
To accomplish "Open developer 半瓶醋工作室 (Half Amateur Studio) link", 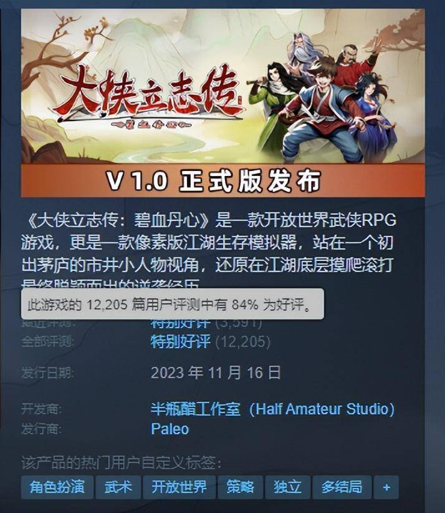I will 272,409.
